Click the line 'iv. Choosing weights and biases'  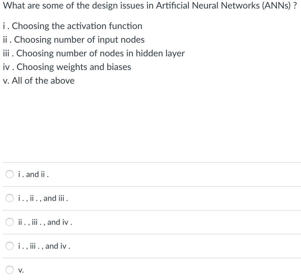coord(67,67)
